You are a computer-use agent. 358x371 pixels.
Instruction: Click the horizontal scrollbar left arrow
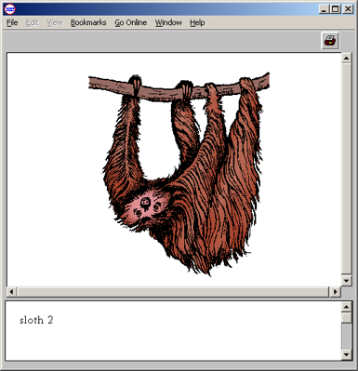12,292
